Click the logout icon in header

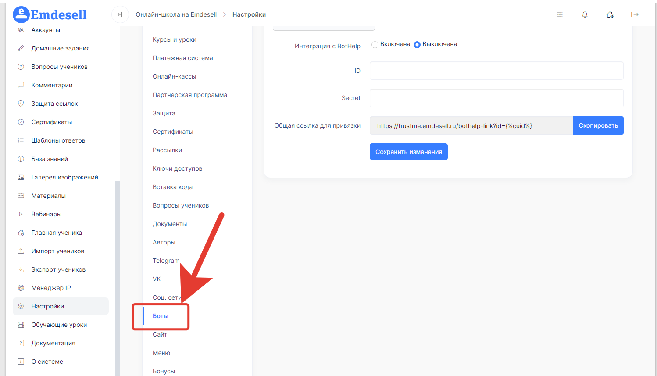click(x=634, y=14)
